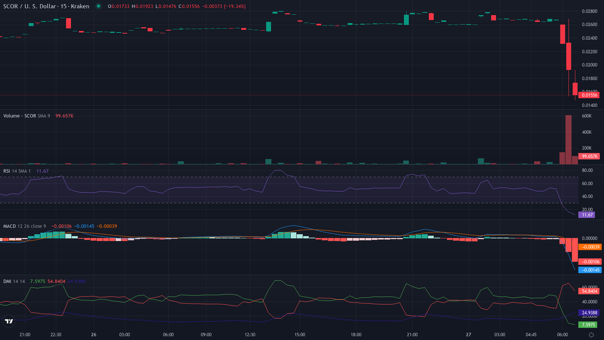604x340 pixels.
Task: Click 600K on volume axis
Action: [588, 116]
